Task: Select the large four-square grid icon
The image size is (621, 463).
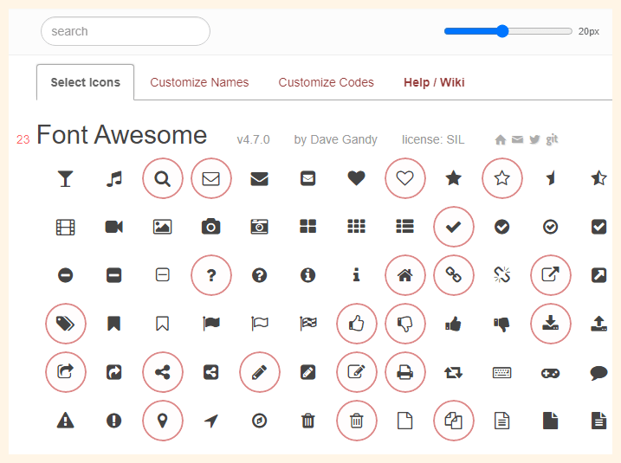Action: [x=308, y=227]
